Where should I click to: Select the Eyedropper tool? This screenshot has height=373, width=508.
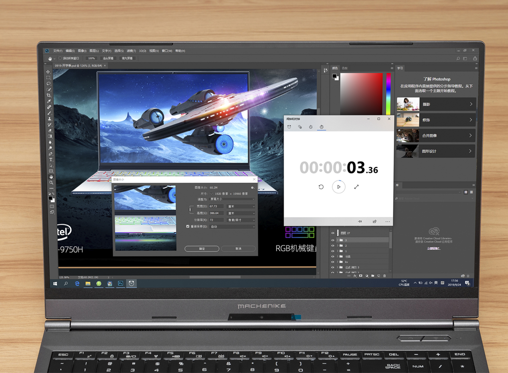(x=49, y=101)
